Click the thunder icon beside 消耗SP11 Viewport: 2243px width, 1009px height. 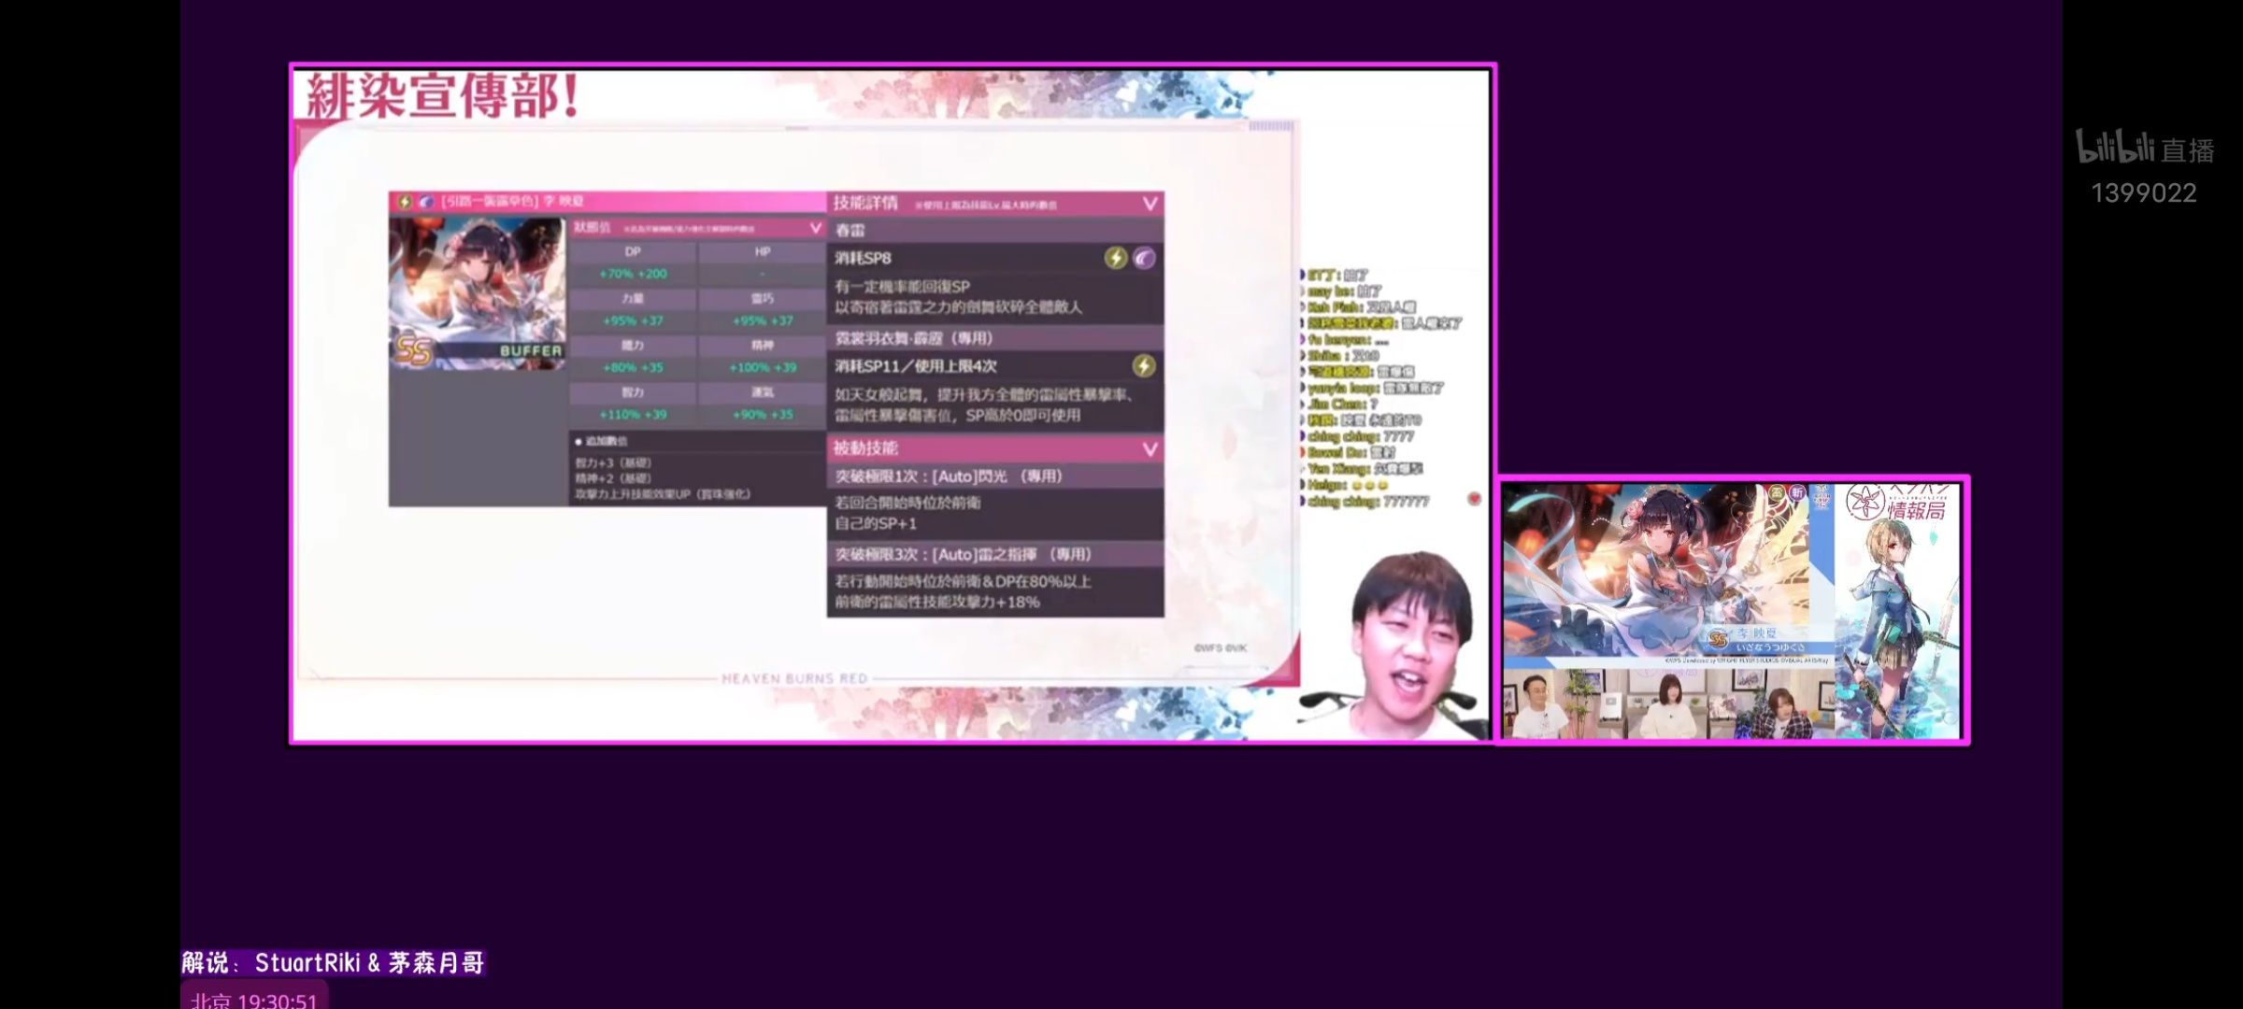coord(1144,366)
